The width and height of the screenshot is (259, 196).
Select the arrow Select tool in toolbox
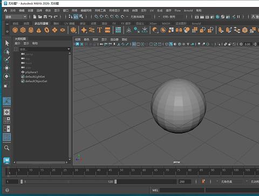tap(7, 43)
